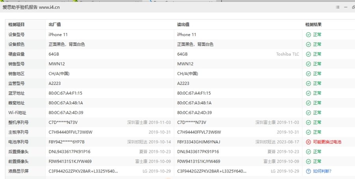Click read value A2223 in 读出值 column
The width and height of the screenshot is (355, 179).
(183, 83)
